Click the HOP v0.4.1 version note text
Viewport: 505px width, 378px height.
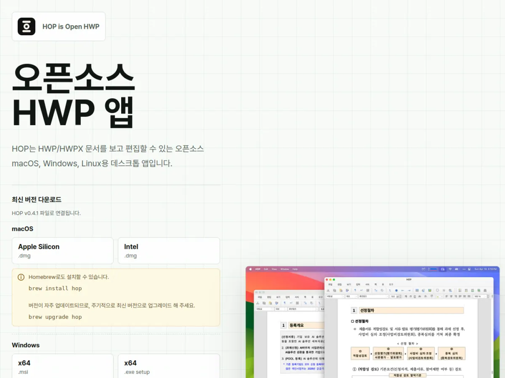(x=46, y=213)
